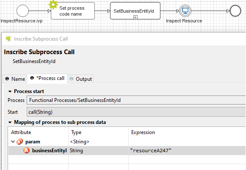The image size is (246, 170).
Task: Click the param attribute icon
Action: pos(19,142)
